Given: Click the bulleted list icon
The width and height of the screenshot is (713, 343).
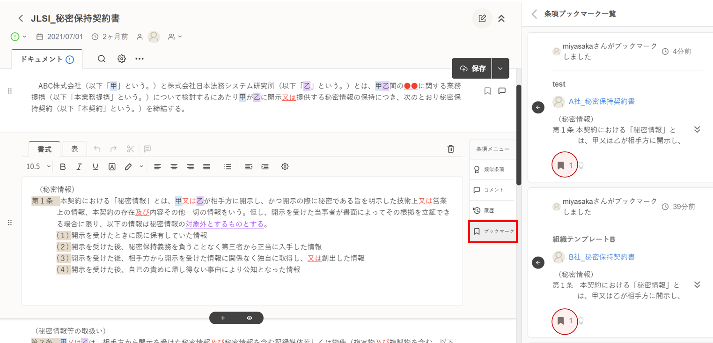Looking at the screenshot, I should coord(228,167).
